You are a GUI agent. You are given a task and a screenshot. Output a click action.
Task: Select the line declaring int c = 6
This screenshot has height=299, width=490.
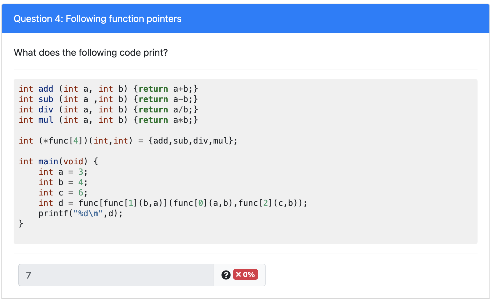click(63, 193)
